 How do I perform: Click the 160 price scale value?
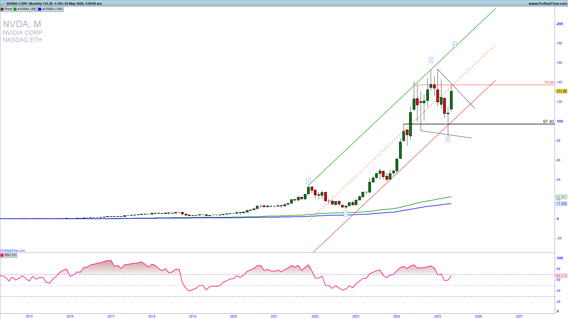tap(559, 63)
